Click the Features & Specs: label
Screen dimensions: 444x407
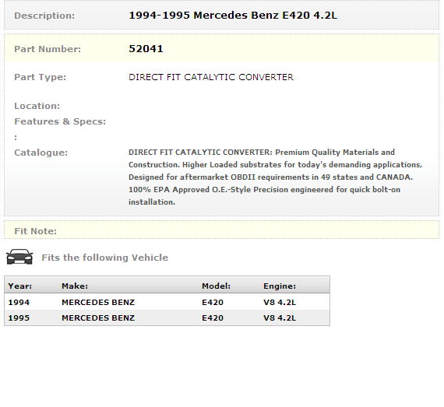point(60,121)
